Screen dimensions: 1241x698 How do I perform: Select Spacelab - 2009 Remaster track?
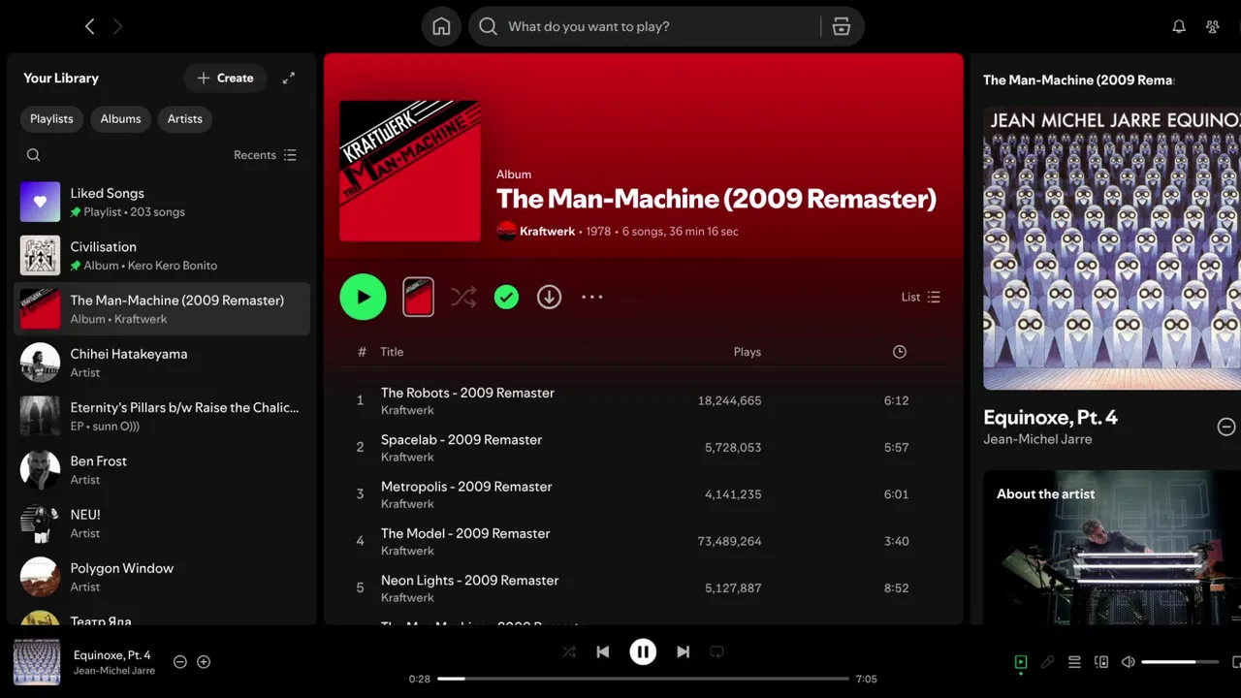pyautogui.click(x=644, y=447)
